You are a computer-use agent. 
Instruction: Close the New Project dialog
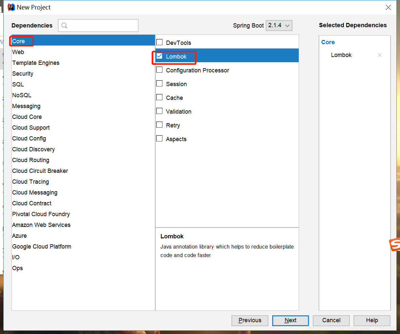point(388,7)
